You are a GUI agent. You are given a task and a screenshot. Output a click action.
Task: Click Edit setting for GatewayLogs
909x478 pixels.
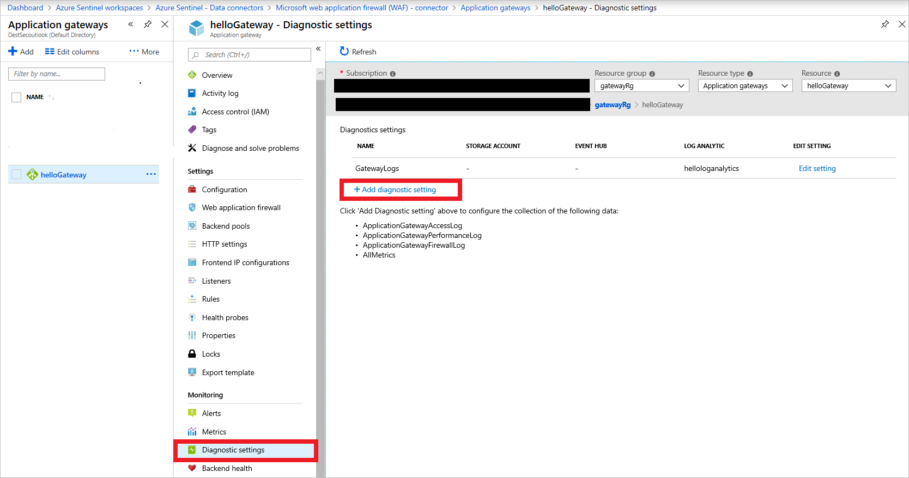(x=817, y=168)
